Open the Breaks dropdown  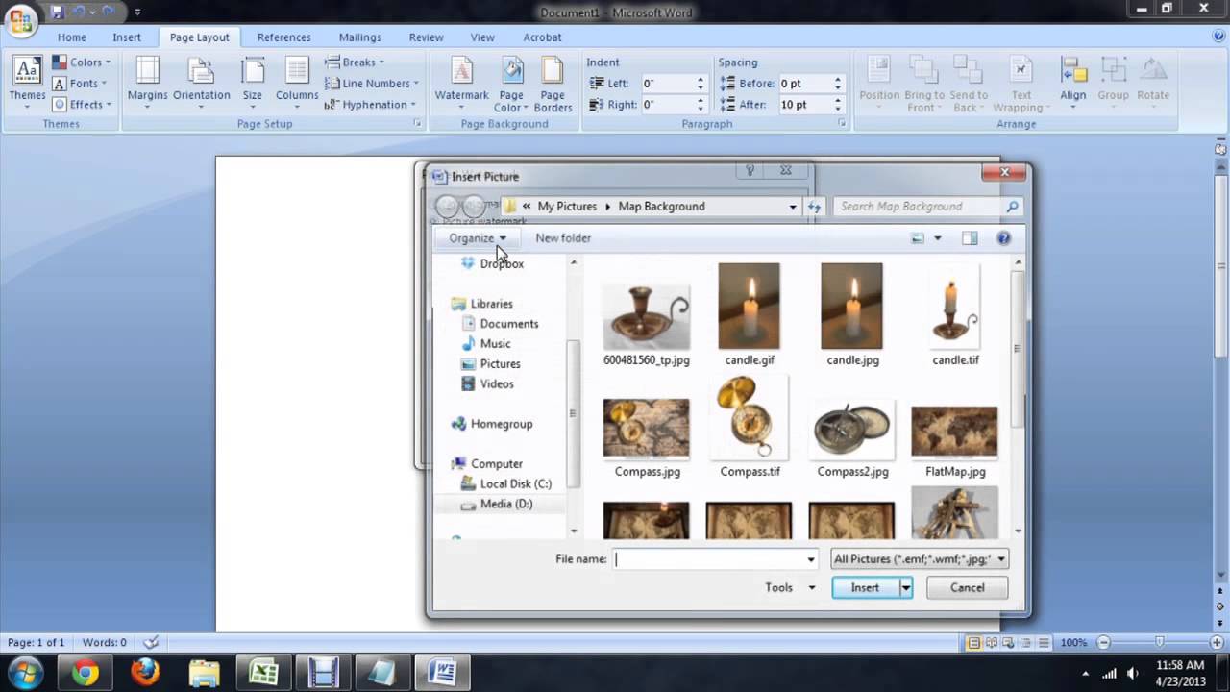(x=355, y=62)
